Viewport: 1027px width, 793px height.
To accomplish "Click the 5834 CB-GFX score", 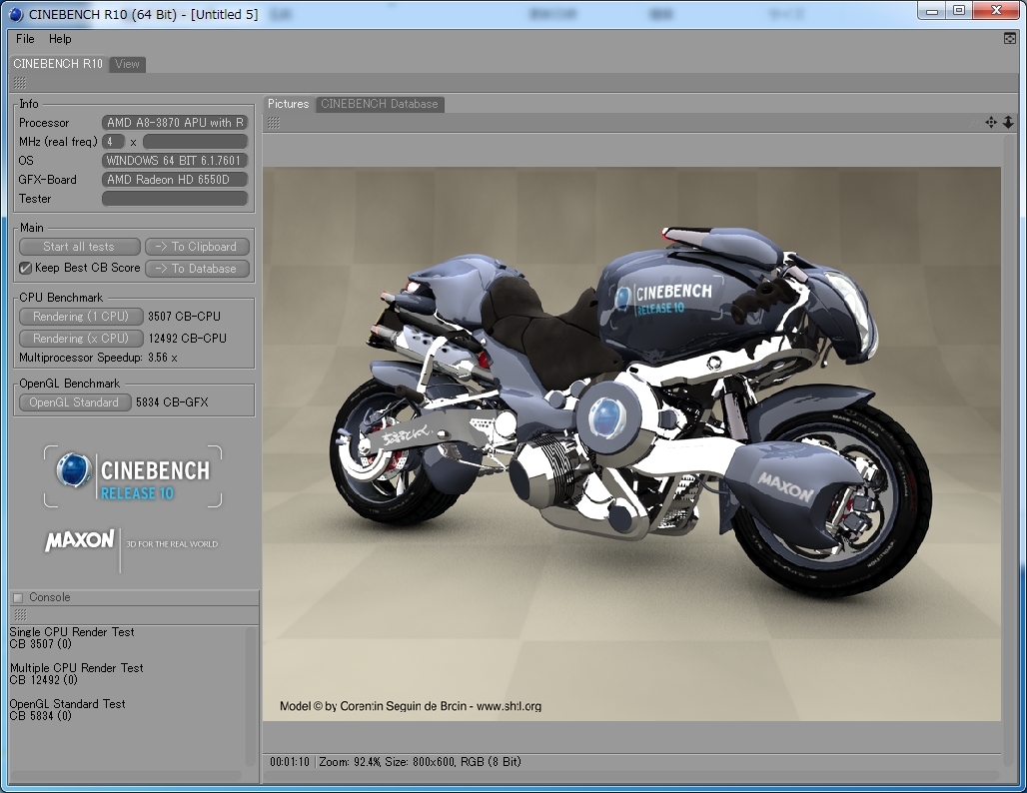I will 172,402.
